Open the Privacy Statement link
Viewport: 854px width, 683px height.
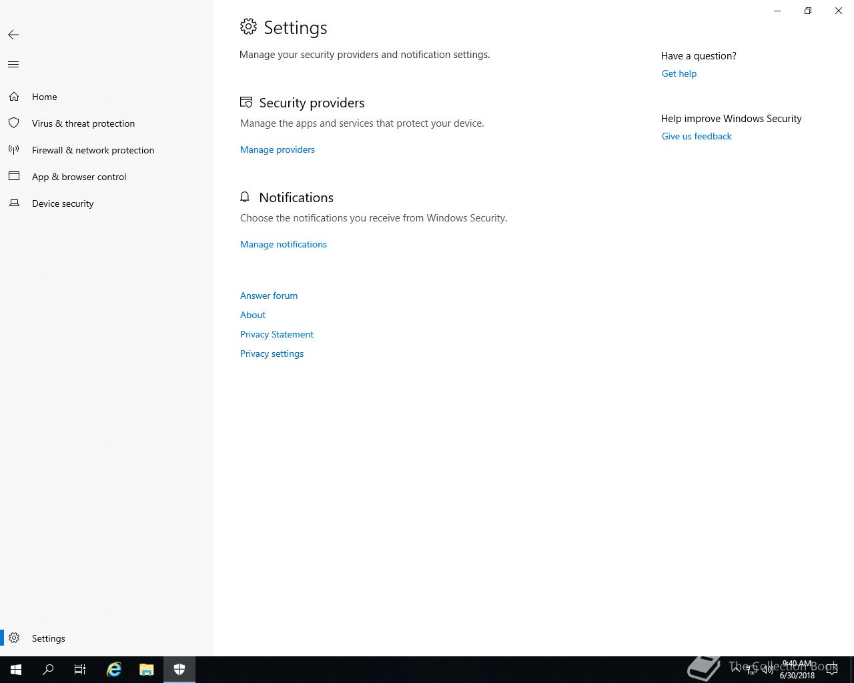(x=277, y=334)
